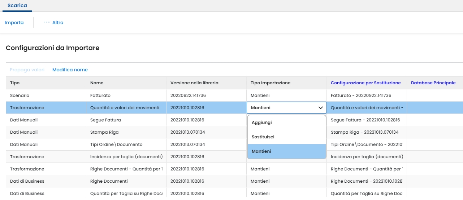Select the Segue Fattura row name

pyautogui.click(x=105, y=120)
